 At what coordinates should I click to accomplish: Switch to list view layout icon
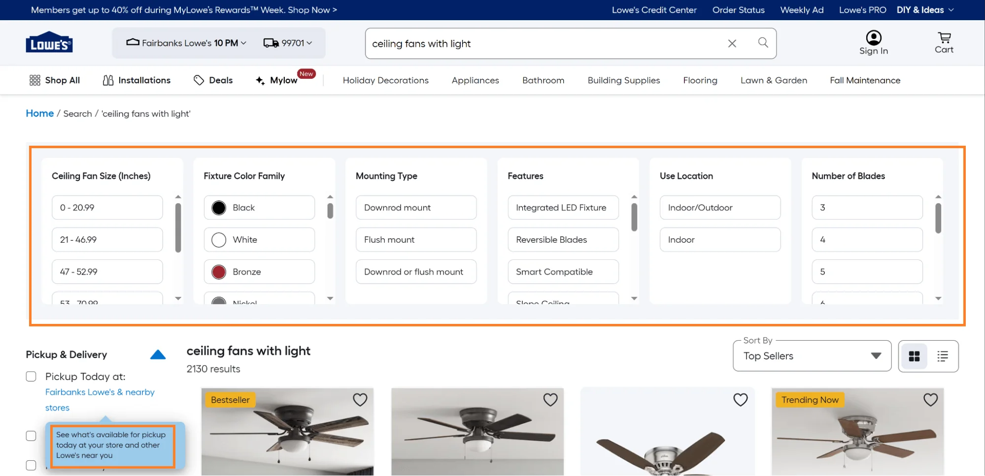[942, 356]
